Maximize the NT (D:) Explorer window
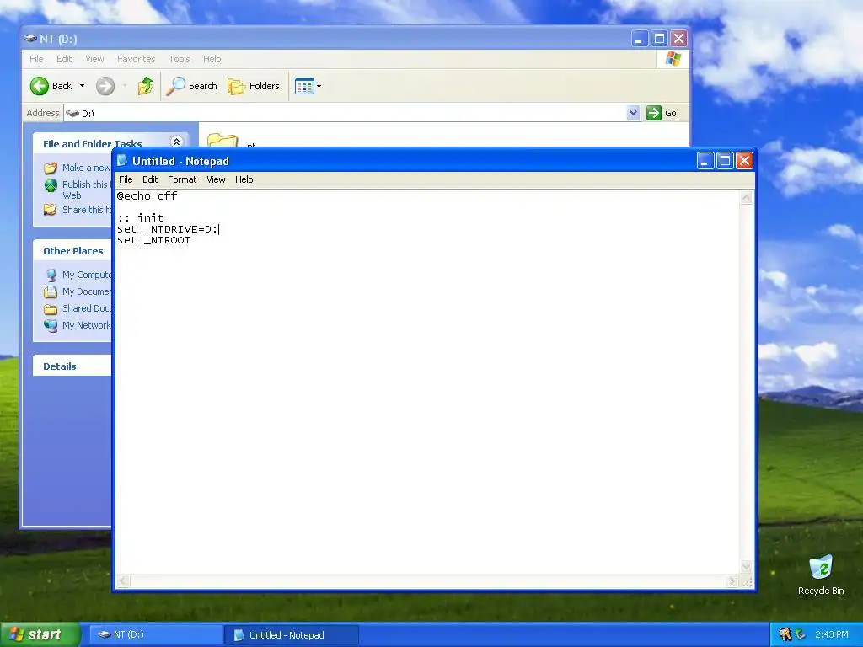863x647 pixels. click(659, 39)
